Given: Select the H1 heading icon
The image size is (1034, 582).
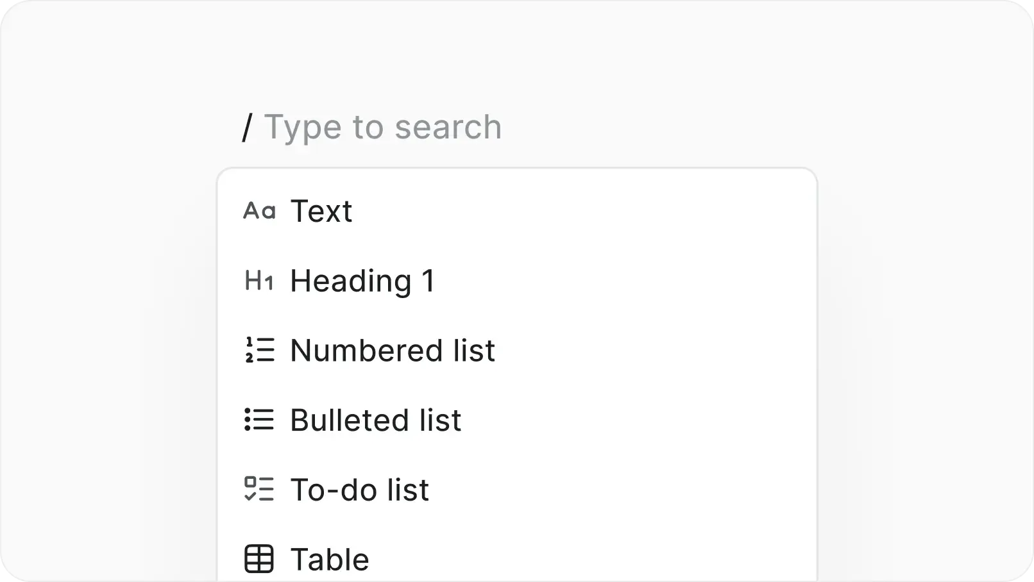Looking at the screenshot, I should [x=260, y=281].
